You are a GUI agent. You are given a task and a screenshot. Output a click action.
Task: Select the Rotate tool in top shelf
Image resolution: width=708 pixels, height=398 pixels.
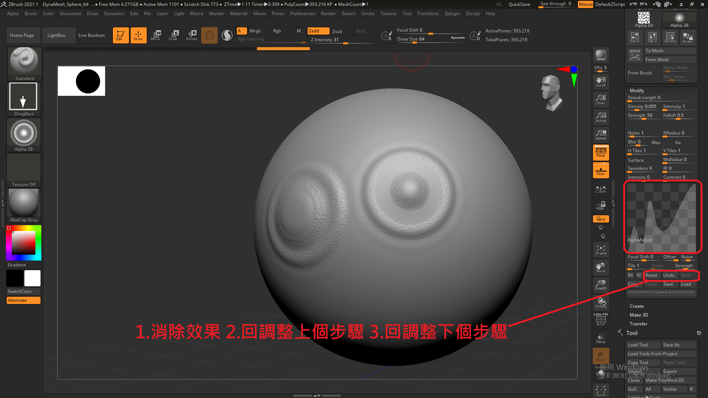[192, 35]
